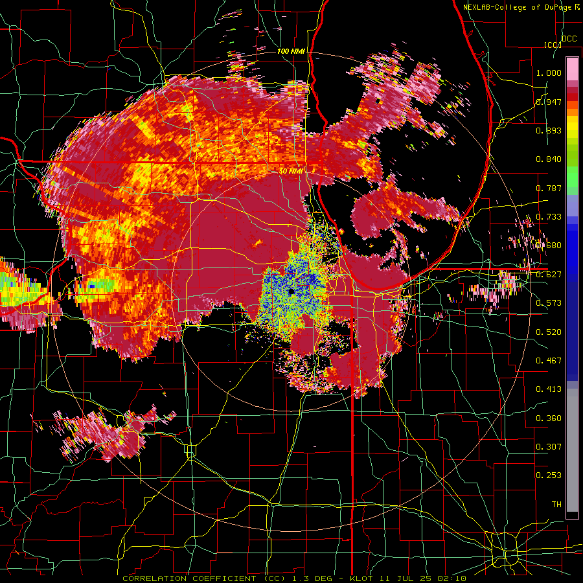Screen dimensions: 583x583
Task: Click the CORRELATION COEFFICIENT (CC) caption text
Action: (204, 578)
